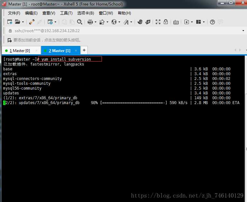
Task: Launch Xftp via the swirl icon
Action: [140, 22]
